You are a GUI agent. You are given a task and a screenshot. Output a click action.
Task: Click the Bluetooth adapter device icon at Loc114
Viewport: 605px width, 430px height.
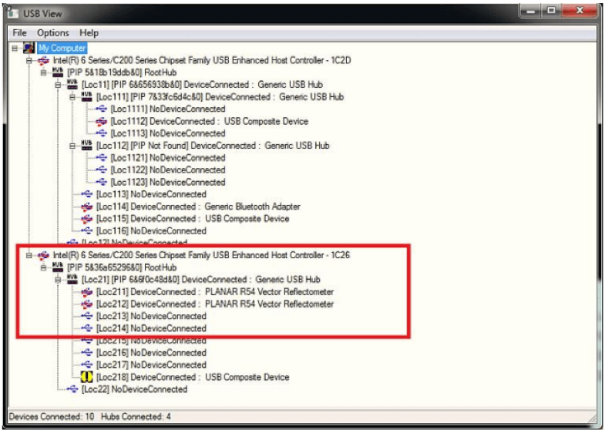tap(87, 207)
